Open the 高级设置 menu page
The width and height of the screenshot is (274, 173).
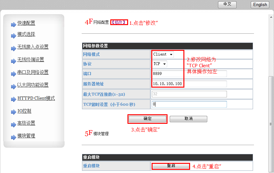(x=26, y=123)
